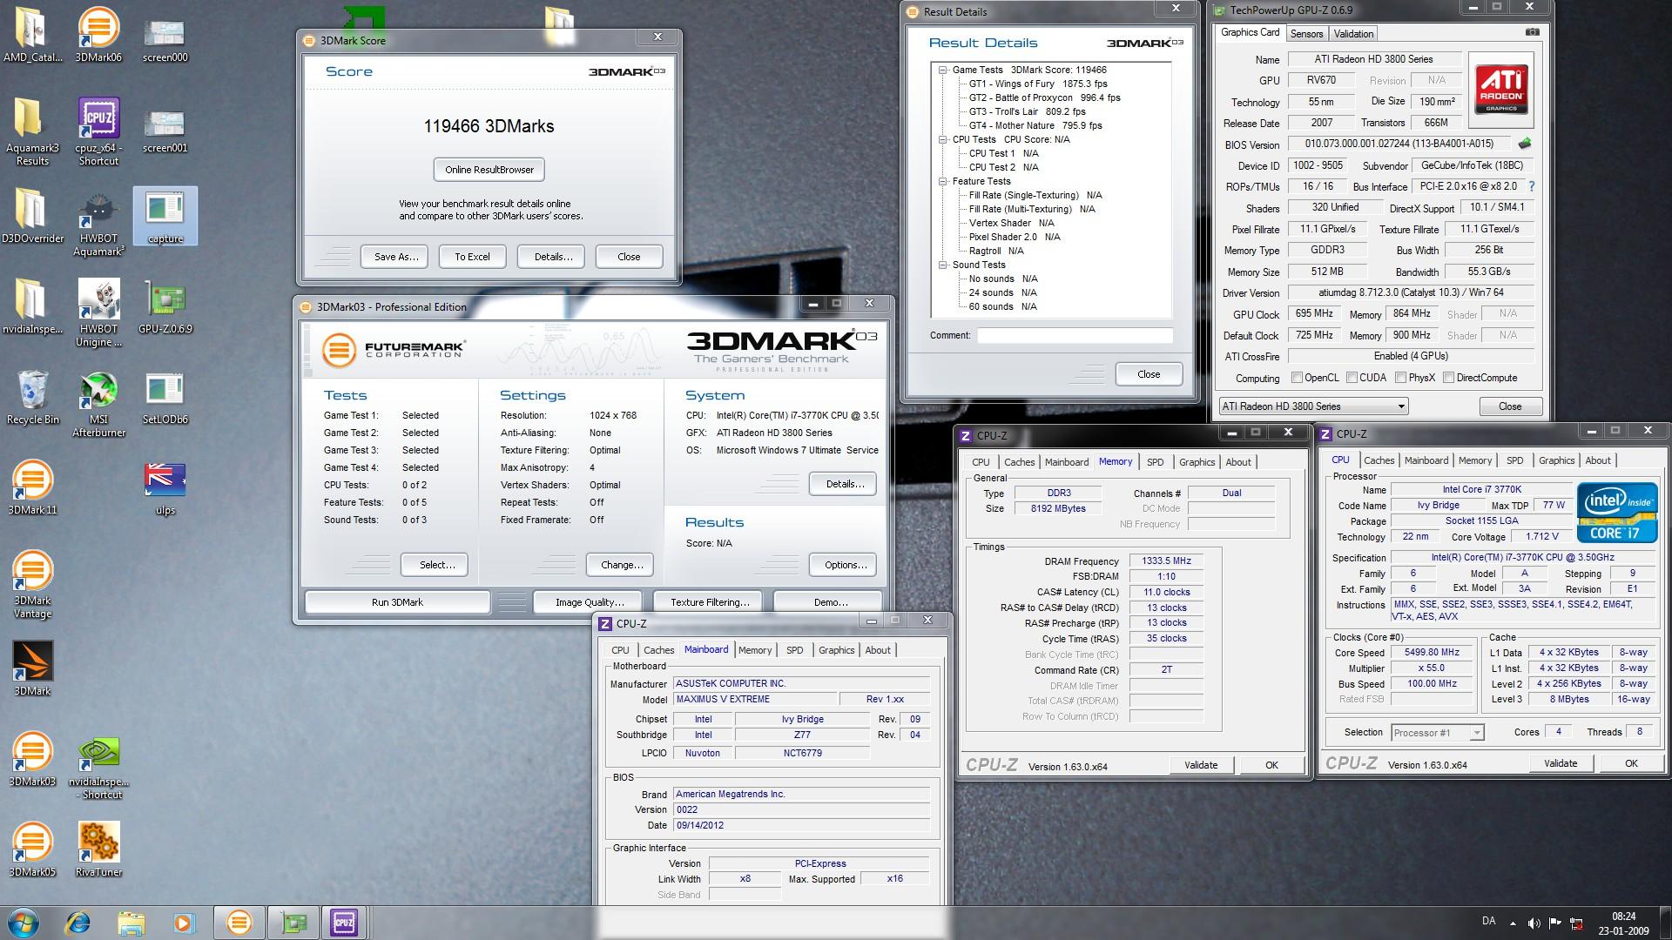
Task: Open the SetLOD b6 desktop icon
Action: pyautogui.click(x=165, y=397)
